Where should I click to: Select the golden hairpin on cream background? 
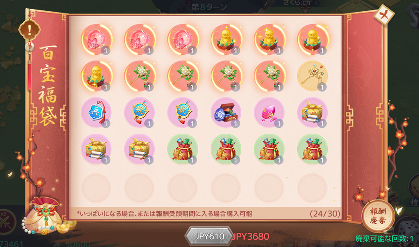point(312,76)
